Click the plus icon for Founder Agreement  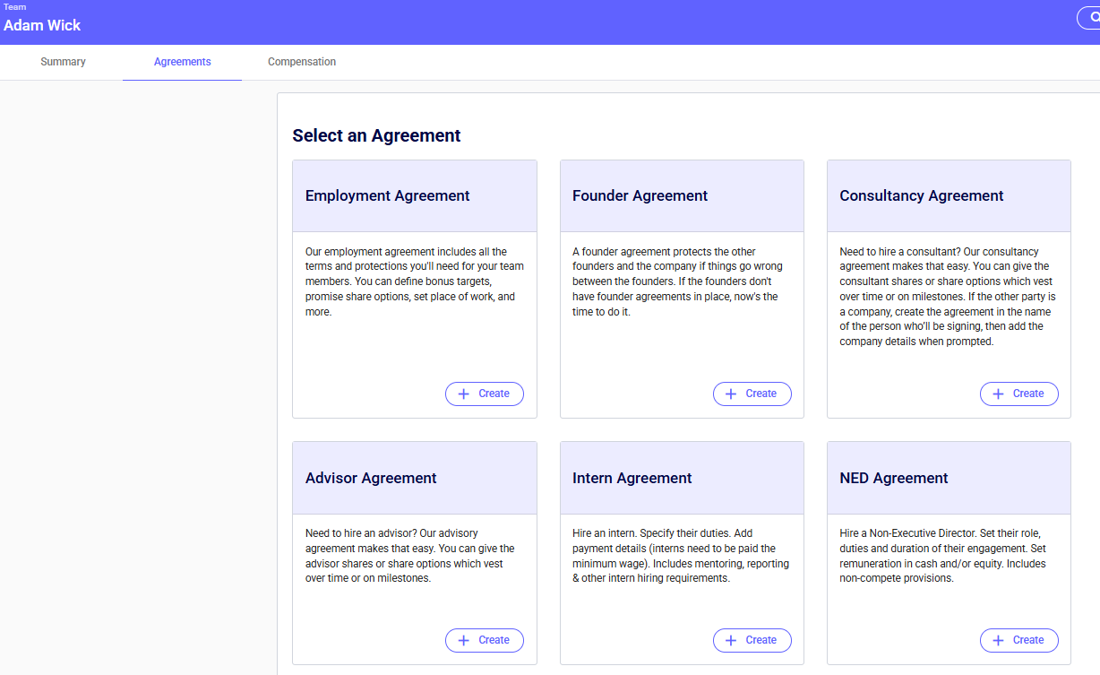tap(731, 394)
